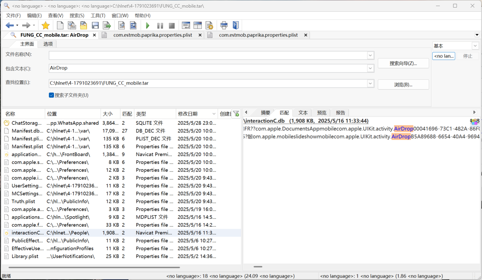Open Help using the blue book icon

point(236,25)
